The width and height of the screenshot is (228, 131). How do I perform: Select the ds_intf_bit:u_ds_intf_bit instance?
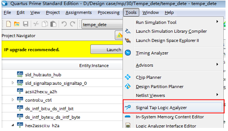point(49,109)
